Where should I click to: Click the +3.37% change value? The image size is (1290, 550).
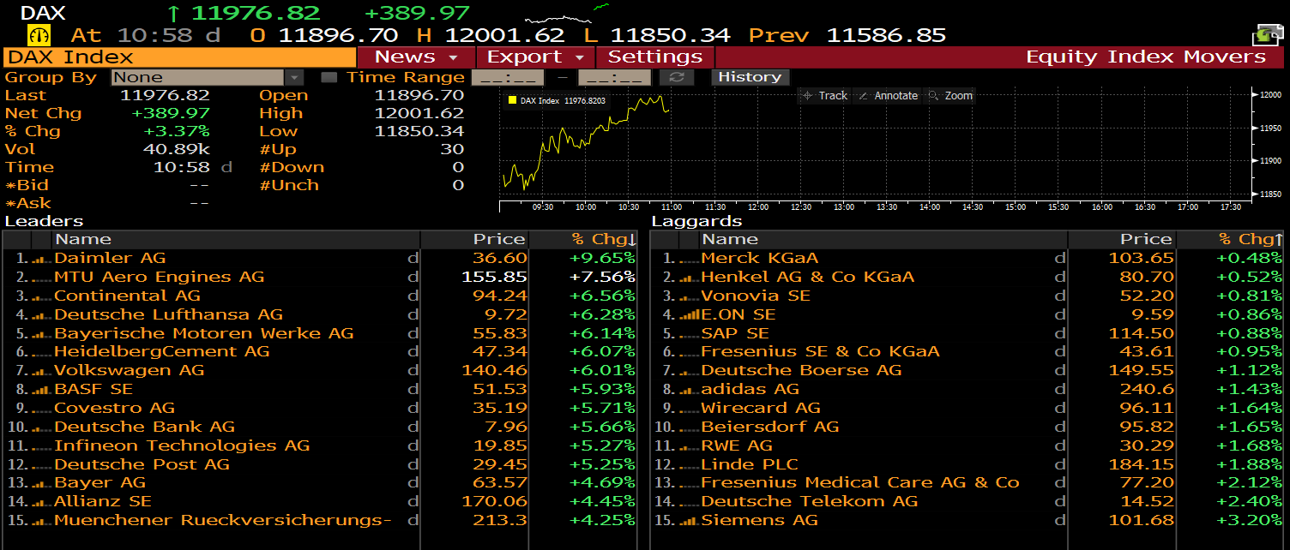[x=177, y=132]
